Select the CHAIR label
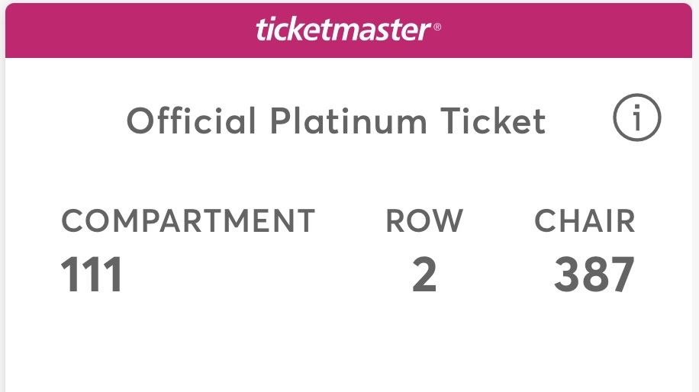Viewport: 699px width, 392px height. (x=585, y=221)
